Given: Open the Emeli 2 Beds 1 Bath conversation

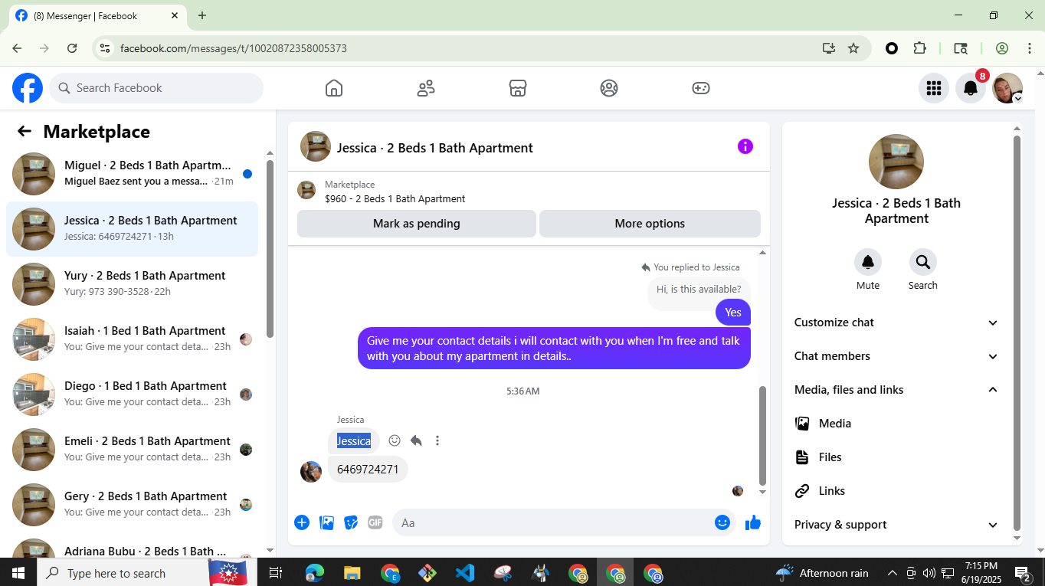Looking at the screenshot, I should click(133, 450).
